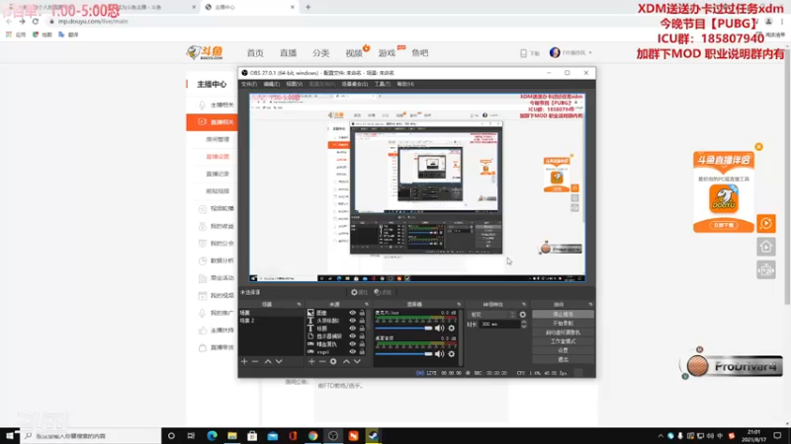The image size is (791, 444).
Task: Open the Help menu in OBS
Action: pos(405,84)
